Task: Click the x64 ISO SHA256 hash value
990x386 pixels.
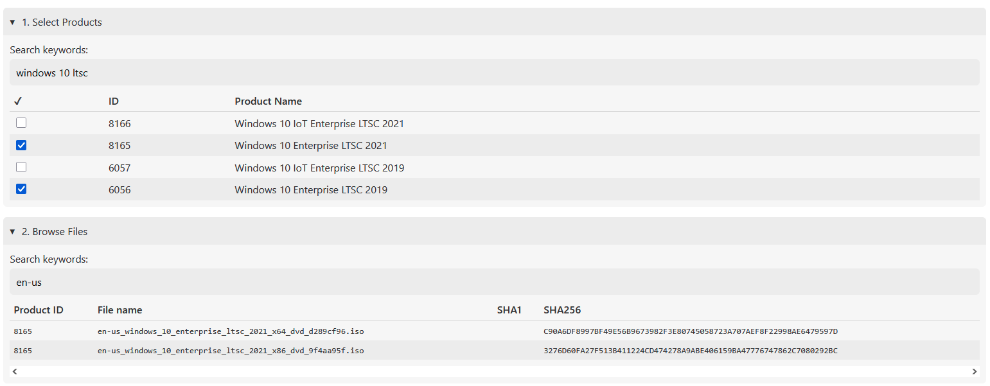Action: pos(691,331)
